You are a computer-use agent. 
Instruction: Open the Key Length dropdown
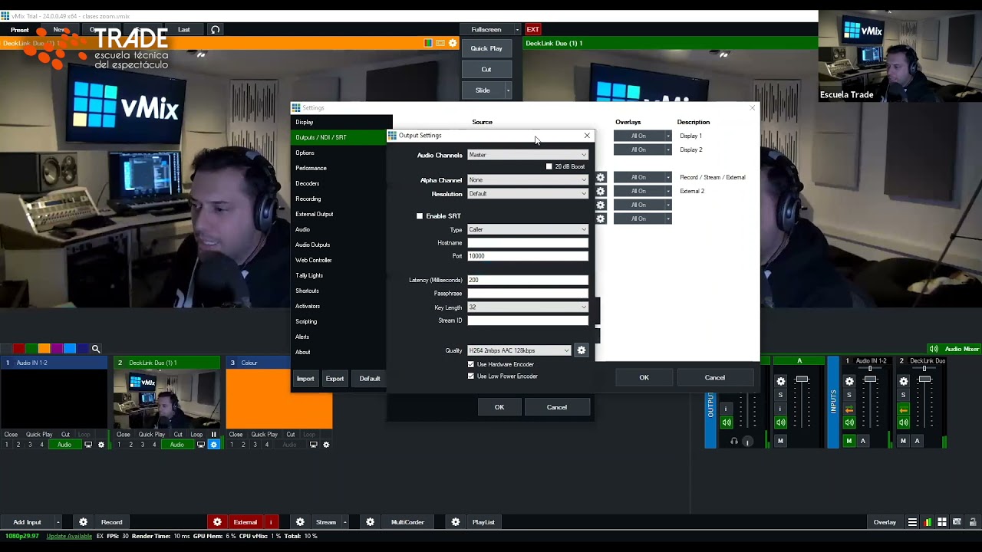point(528,307)
